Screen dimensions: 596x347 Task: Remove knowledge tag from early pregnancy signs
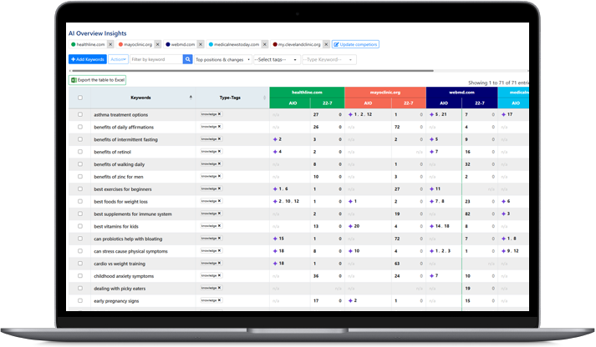click(x=219, y=300)
